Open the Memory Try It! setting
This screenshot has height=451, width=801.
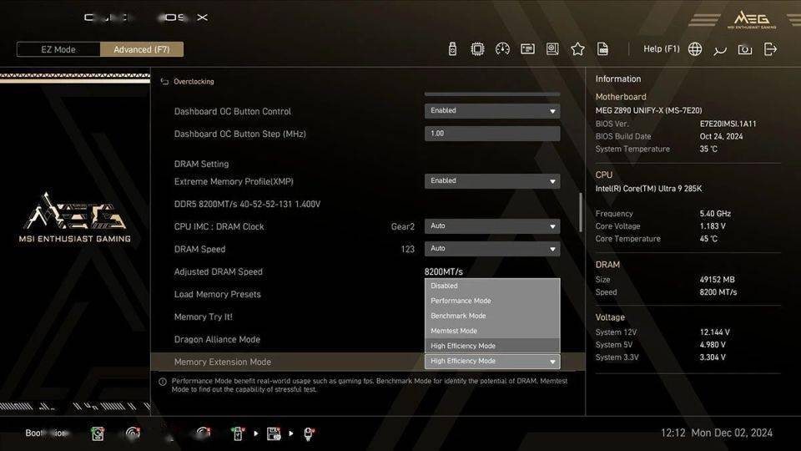pyautogui.click(x=204, y=317)
